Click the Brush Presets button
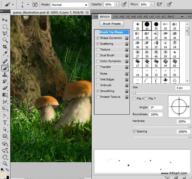The width and height of the screenshot is (192, 179). coord(112,23)
